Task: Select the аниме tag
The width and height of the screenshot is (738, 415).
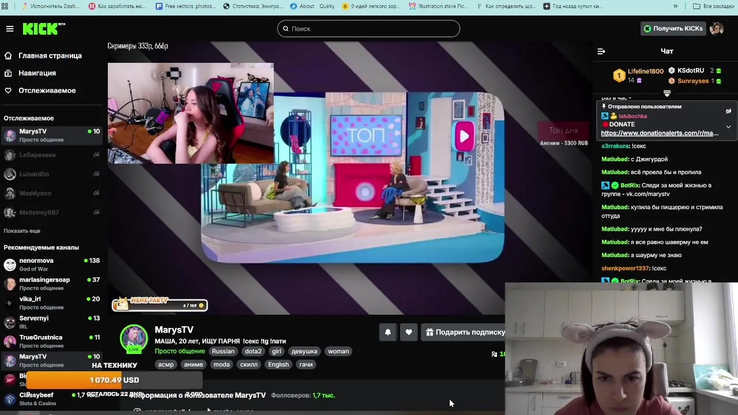Action: (193, 364)
